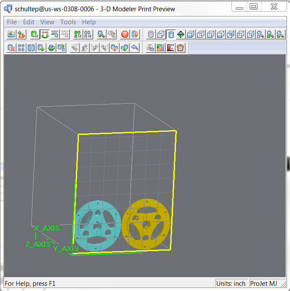
Task: Click the rotating green part icon
Action: (x=52, y=48)
